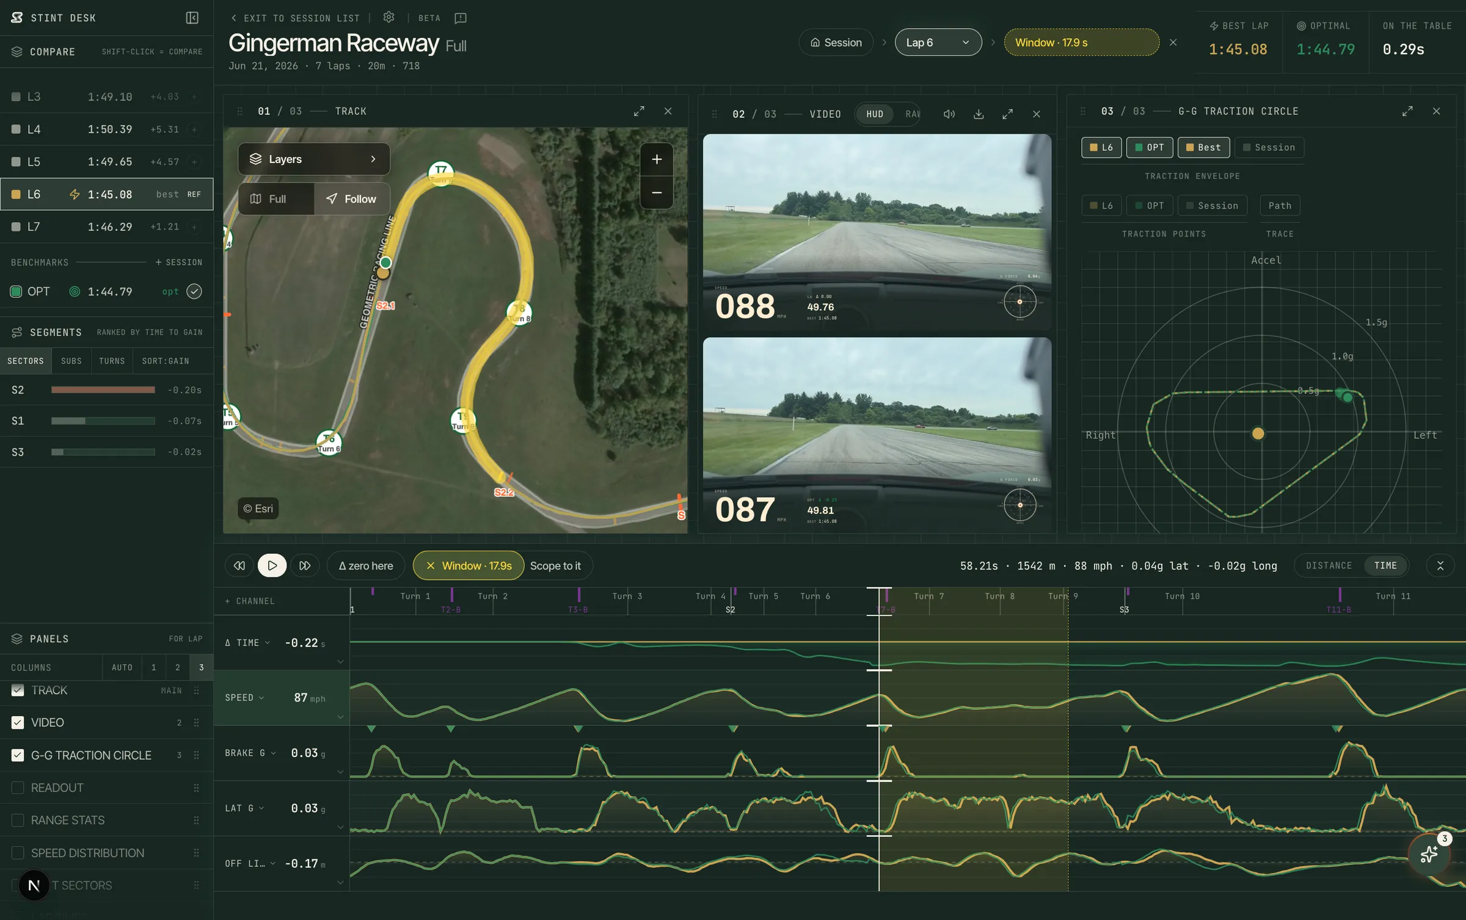The height and width of the screenshot is (920, 1466).
Task: Switch to the SUBS tab
Action: 71,361
